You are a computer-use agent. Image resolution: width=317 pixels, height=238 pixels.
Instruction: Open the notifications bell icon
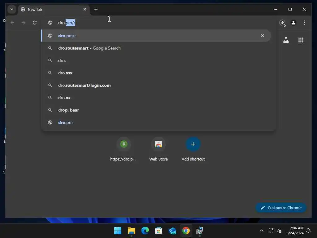pos(308,231)
